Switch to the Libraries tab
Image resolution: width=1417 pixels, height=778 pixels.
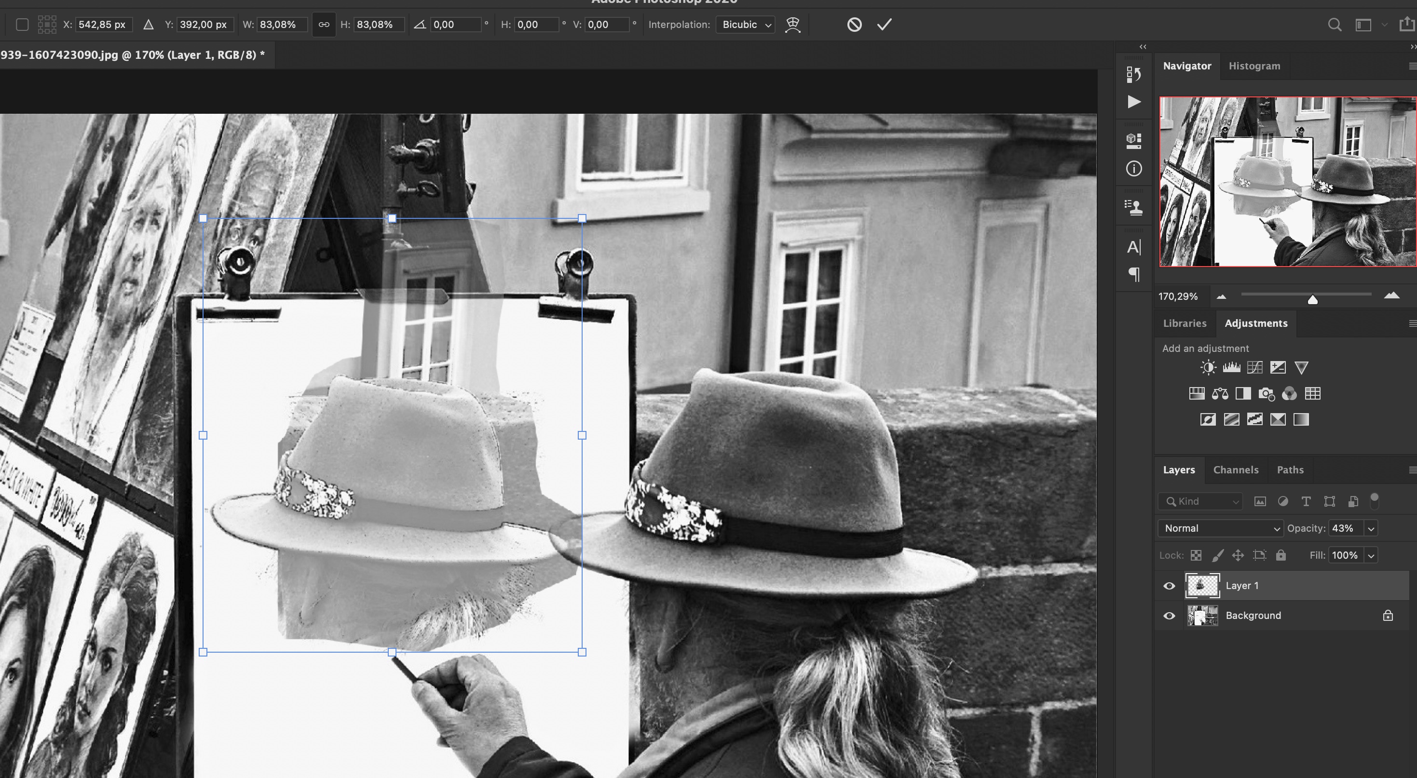pyautogui.click(x=1185, y=323)
